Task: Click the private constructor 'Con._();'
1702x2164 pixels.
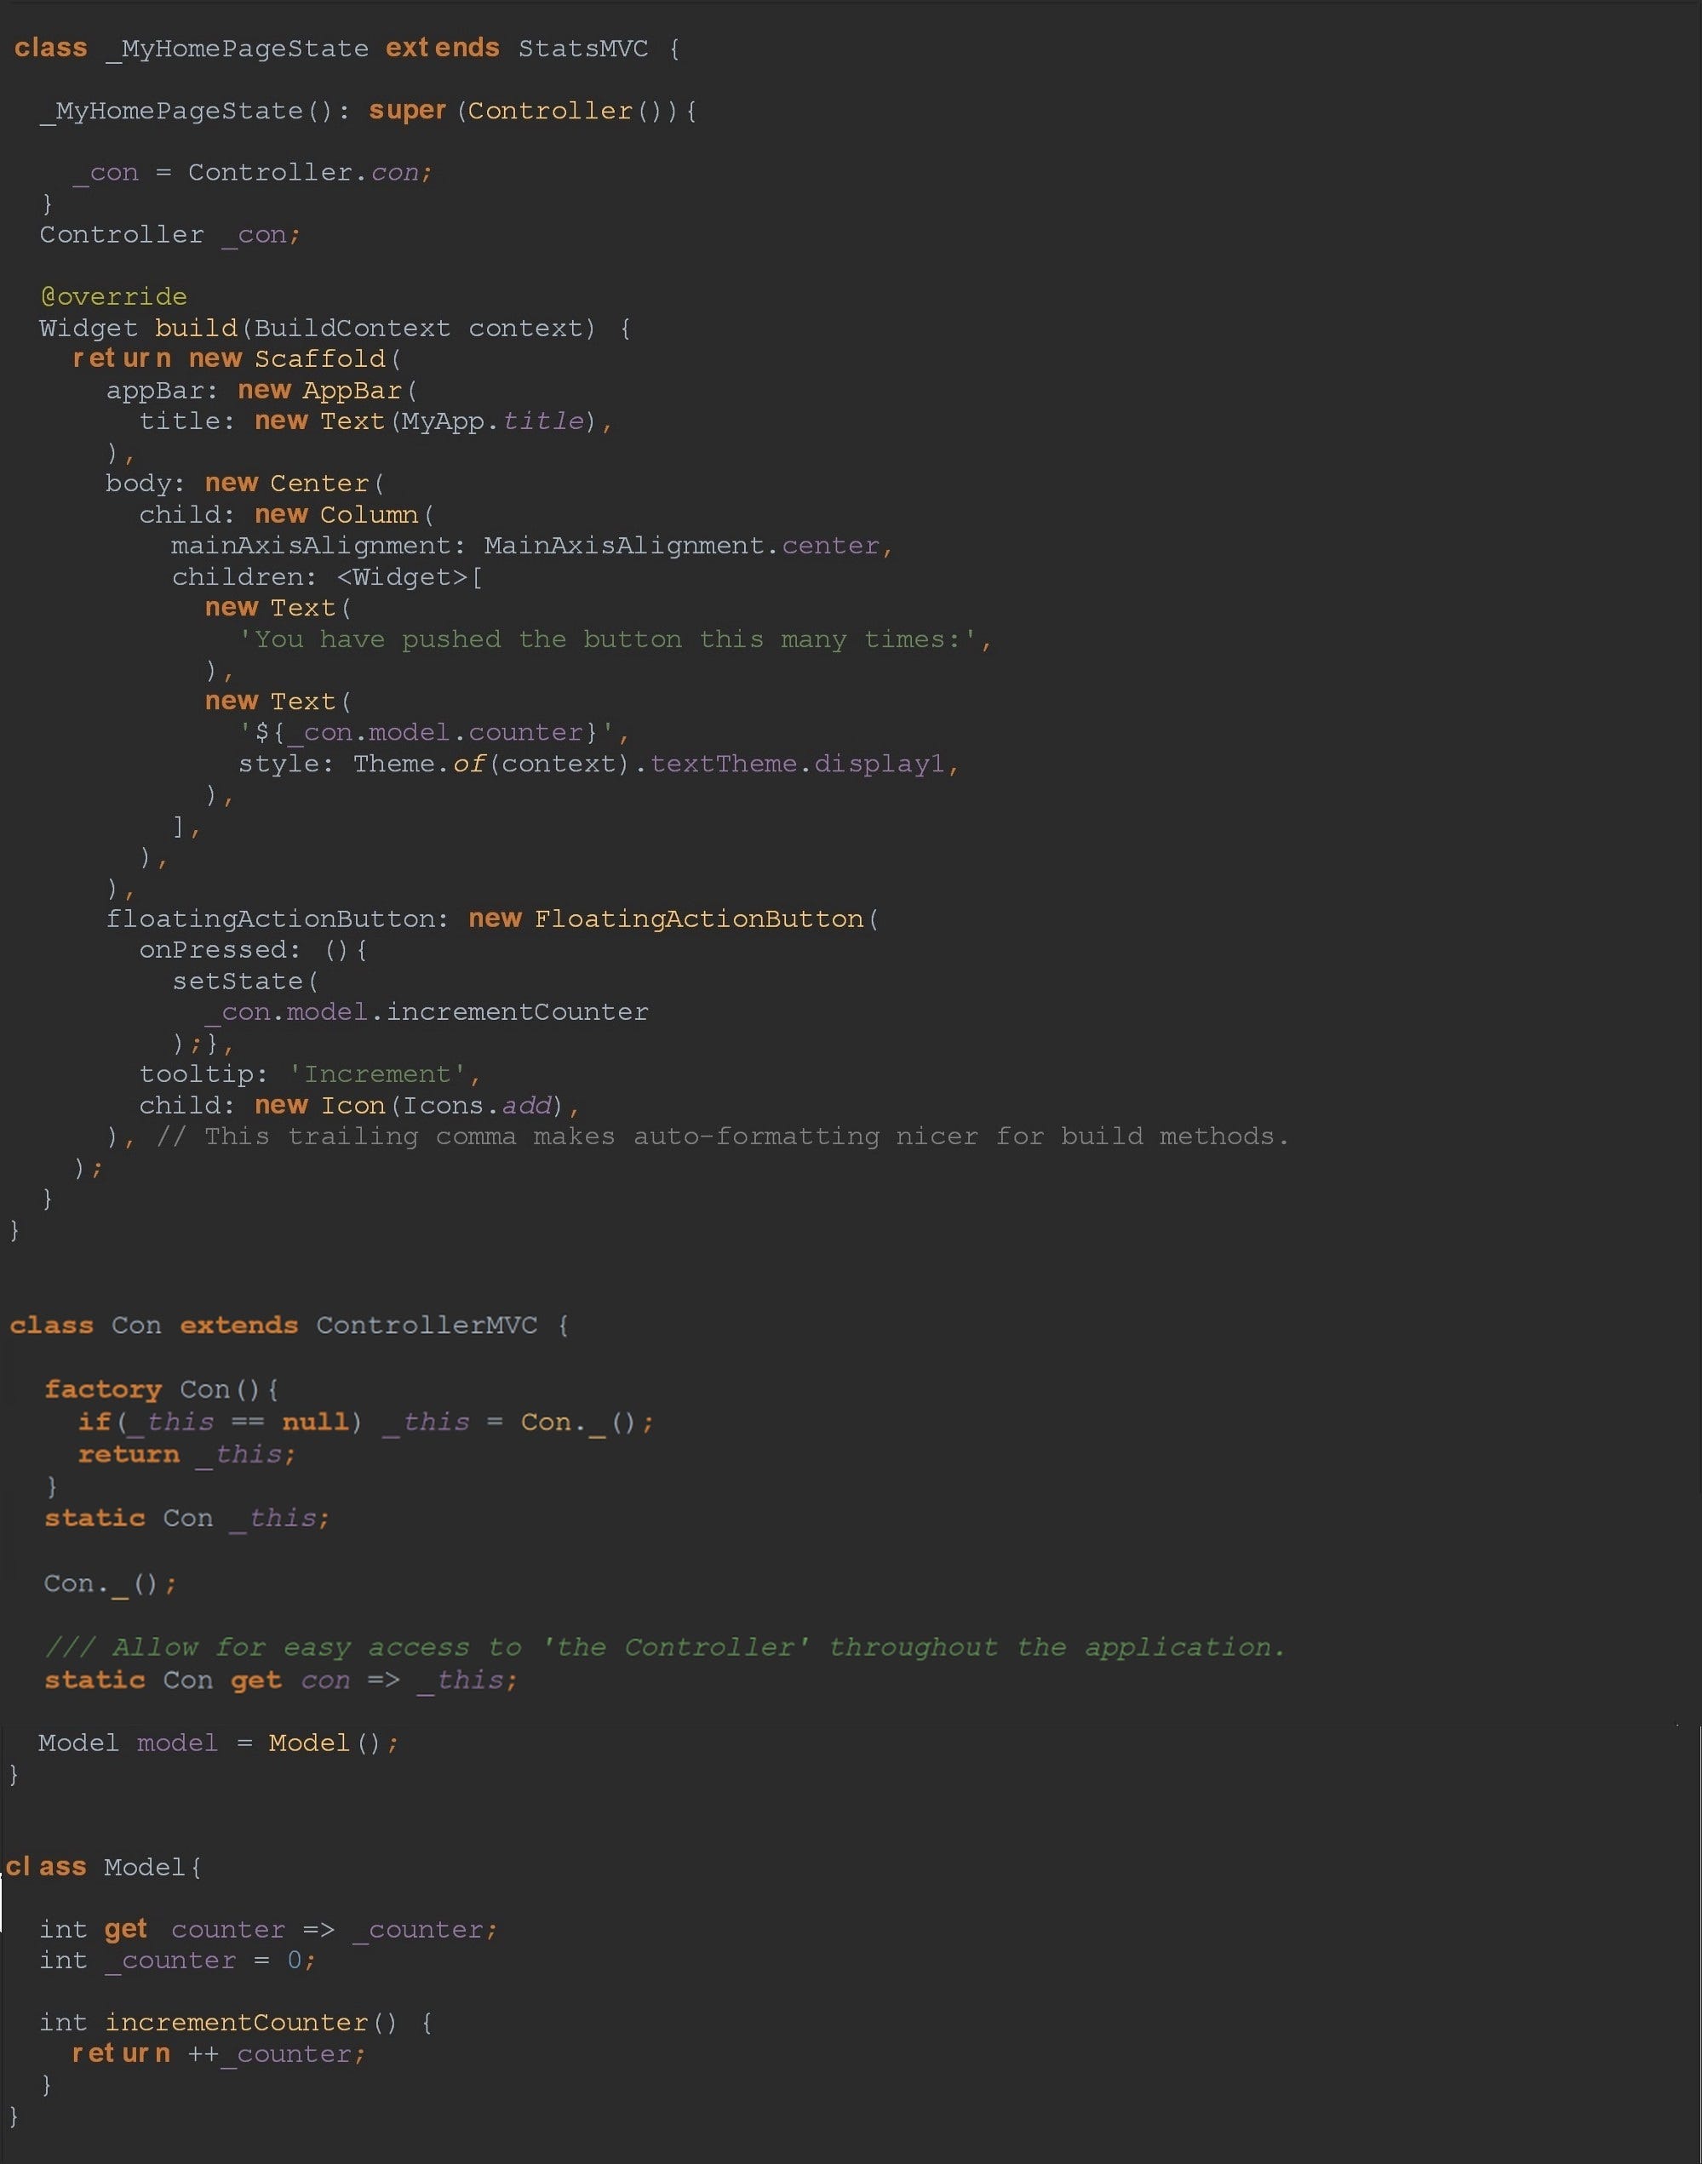Action: pyautogui.click(x=111, y=1584)
